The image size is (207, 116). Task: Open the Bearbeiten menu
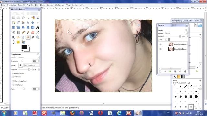tap(12, 5)
